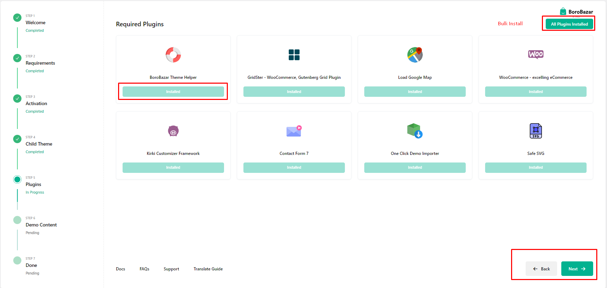
Task: Click the BoroBazar Theme Helper lifebuoy icon
Action: (x=173, y=55)
